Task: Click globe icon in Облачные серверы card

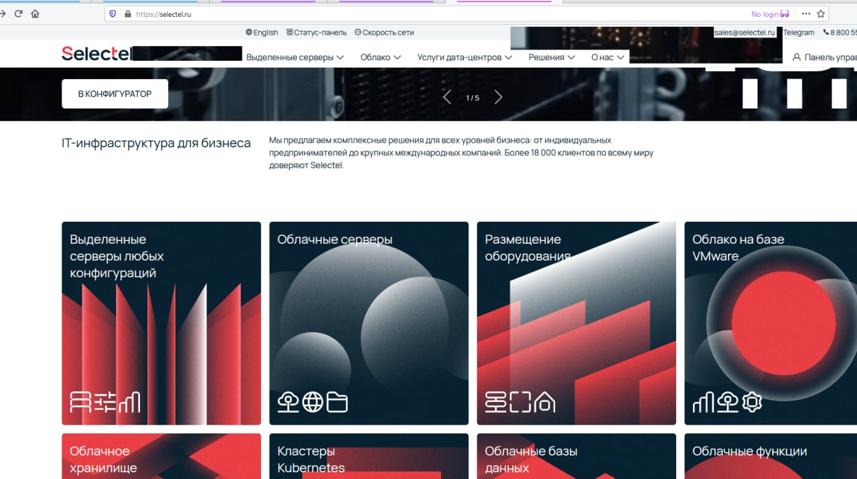Action: (x=313, y=402)
